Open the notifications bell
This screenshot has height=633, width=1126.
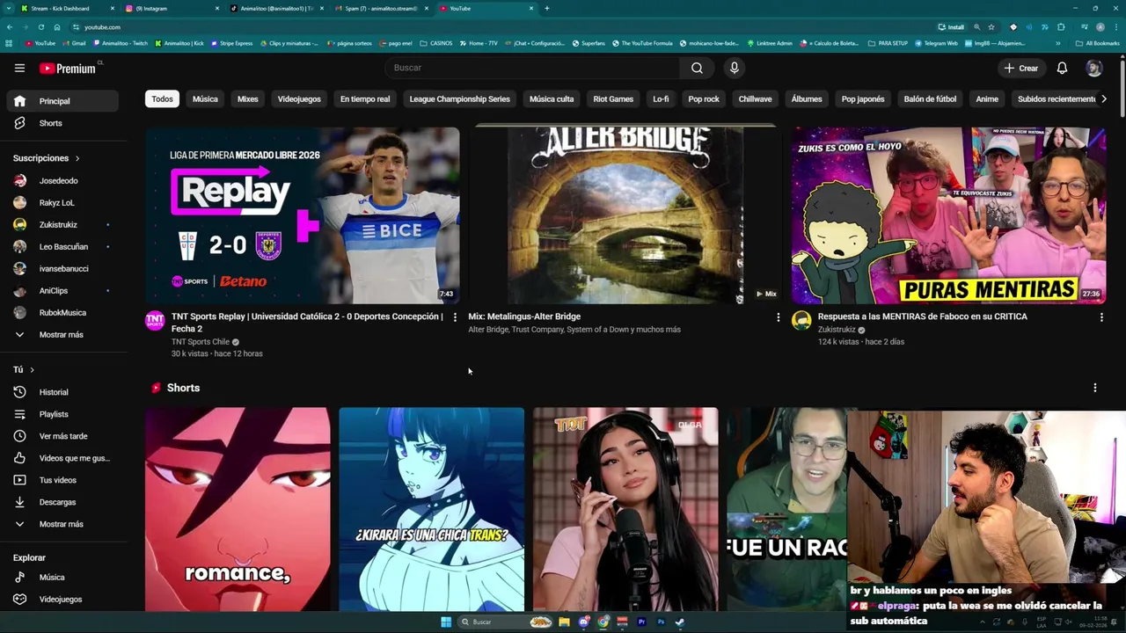(1062, 68)
